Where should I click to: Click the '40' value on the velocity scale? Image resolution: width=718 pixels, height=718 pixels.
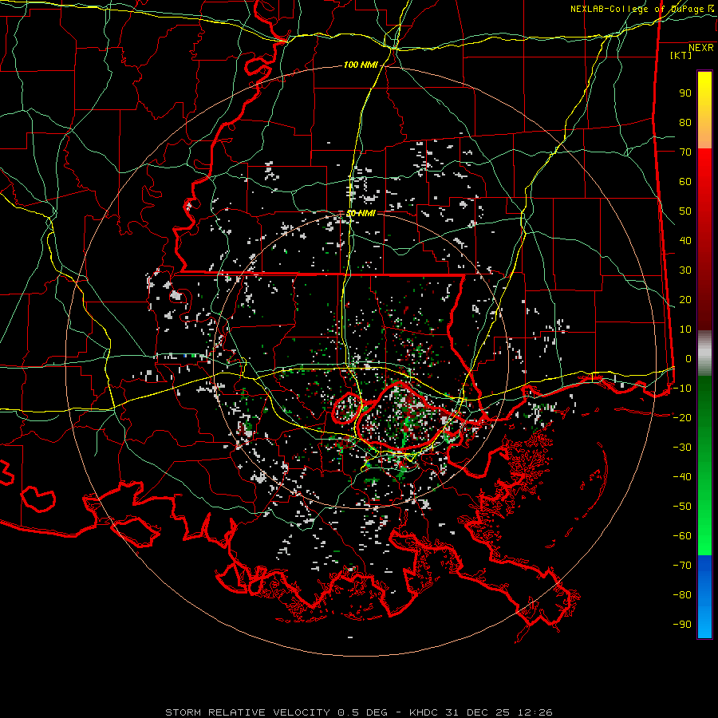pyautogui.click(x=685, y=241)
